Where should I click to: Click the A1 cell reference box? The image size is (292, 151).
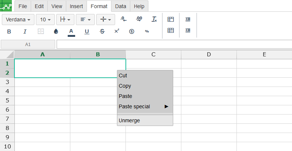(x=28, y=44)
